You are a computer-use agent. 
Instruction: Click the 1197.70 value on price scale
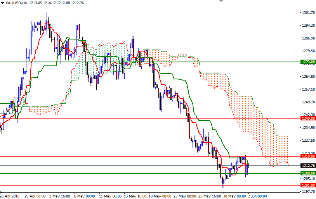307,192
